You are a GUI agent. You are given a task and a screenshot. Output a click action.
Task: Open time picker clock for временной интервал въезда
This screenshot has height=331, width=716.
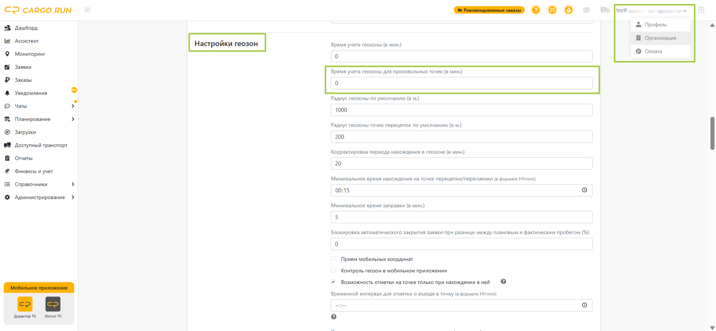click(x=584, y=305)
